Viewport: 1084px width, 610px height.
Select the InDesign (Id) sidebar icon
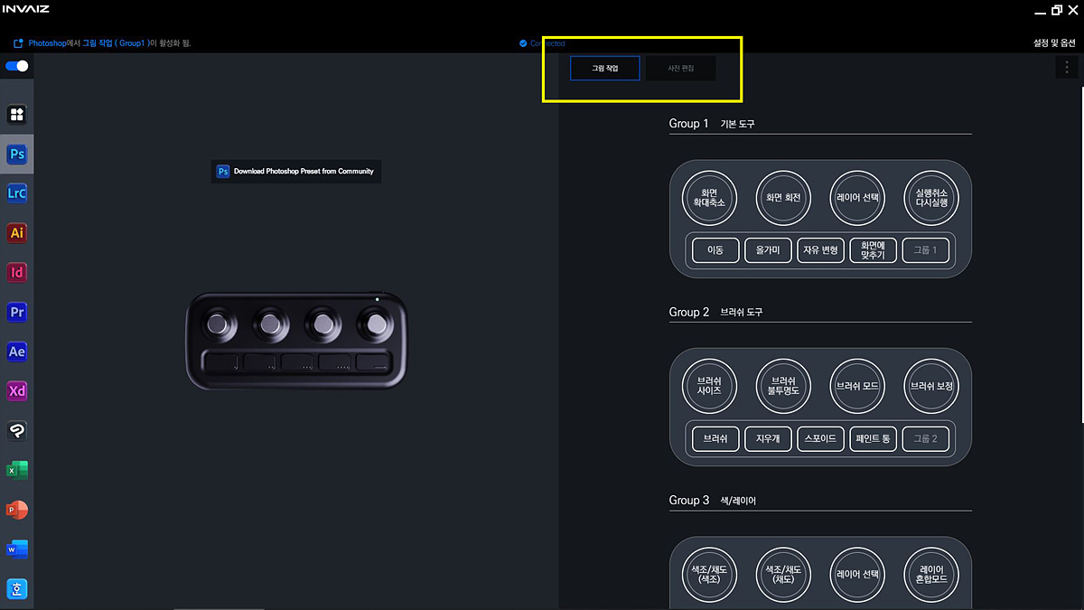pyautogui.click(x=17, y=272)
